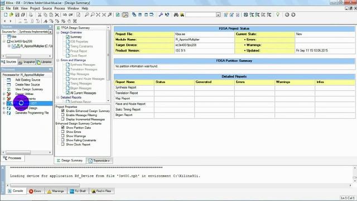Click the console horizontal scrollbar
This screenshot has height=201, width=357.
(x=180, y=185)
